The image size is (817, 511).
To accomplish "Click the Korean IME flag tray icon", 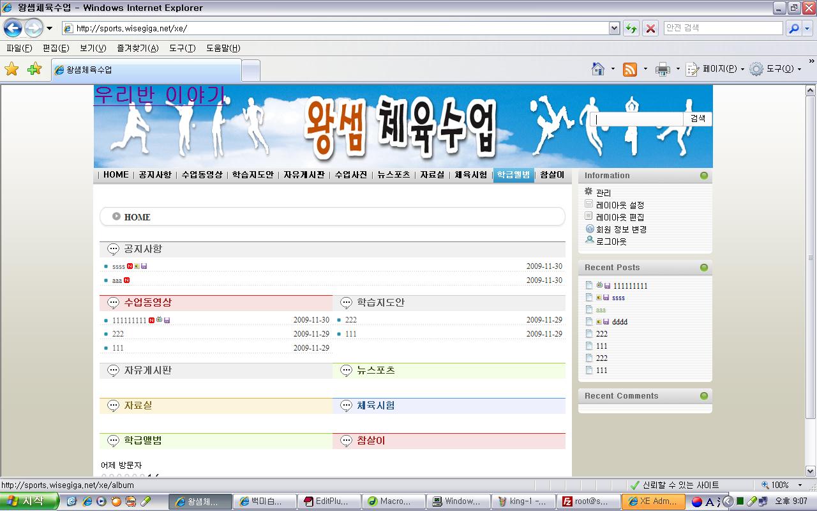I will pyautogui.click(x=697, y=501).
